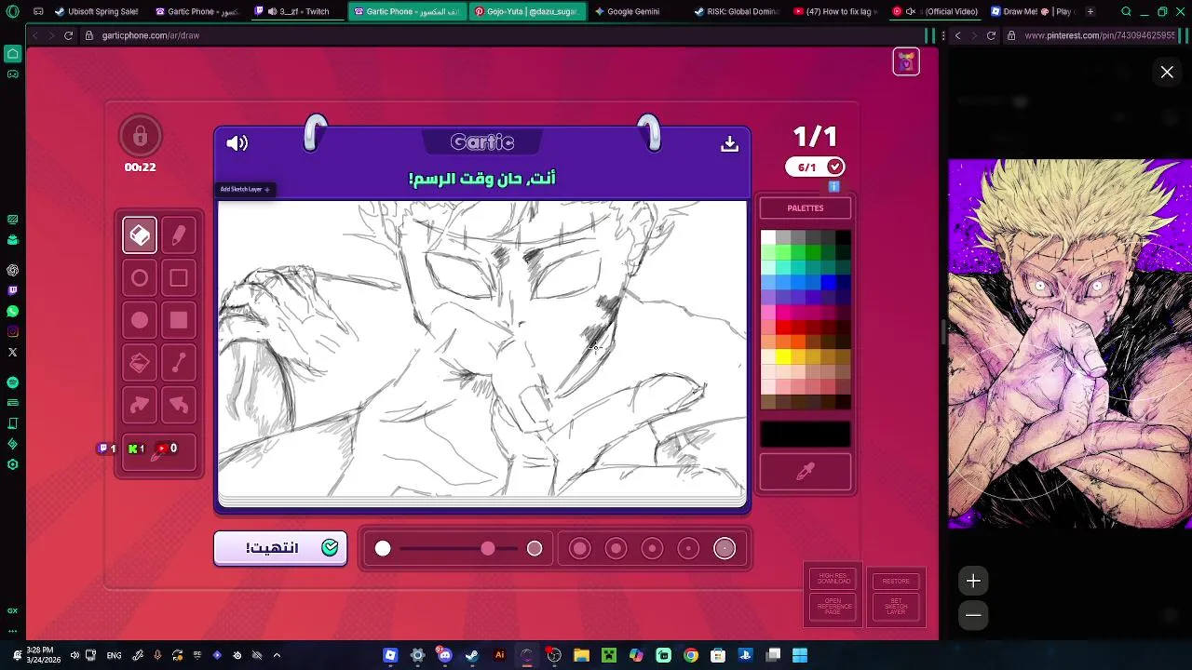Switch to the Twitch tab

tap(298, 11)
